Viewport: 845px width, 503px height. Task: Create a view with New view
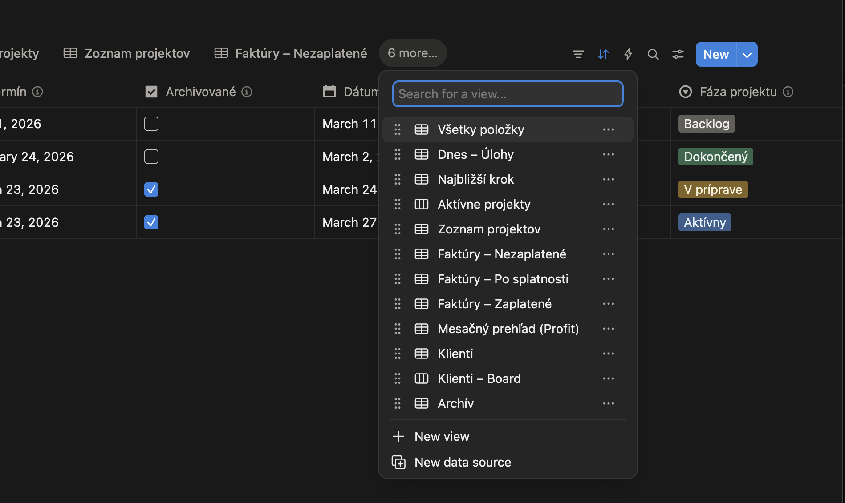point(442,436)
